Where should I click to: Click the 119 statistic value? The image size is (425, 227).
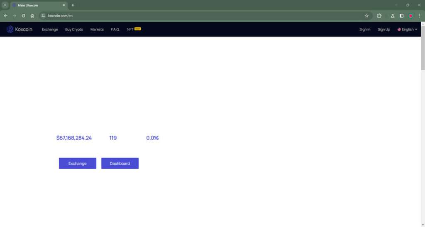(113, 138)
